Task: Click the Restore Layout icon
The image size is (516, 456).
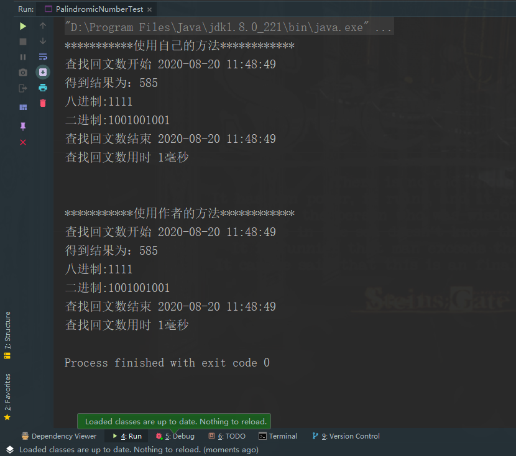Action: [x=23, y=107]
